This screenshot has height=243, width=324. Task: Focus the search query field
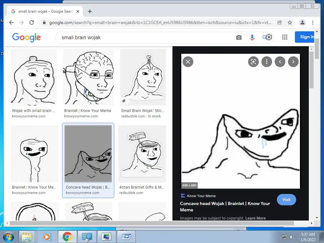pyautogui.click(x=145, y=37)
